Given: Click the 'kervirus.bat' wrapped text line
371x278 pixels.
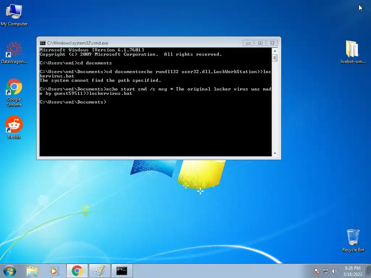Looking at the screenshot, I should click(57, 76).
